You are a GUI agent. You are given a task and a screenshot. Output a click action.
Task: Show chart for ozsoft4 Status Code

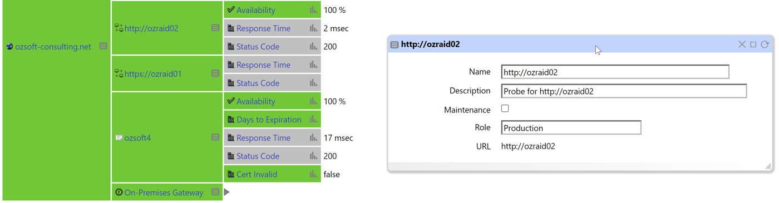314,156
